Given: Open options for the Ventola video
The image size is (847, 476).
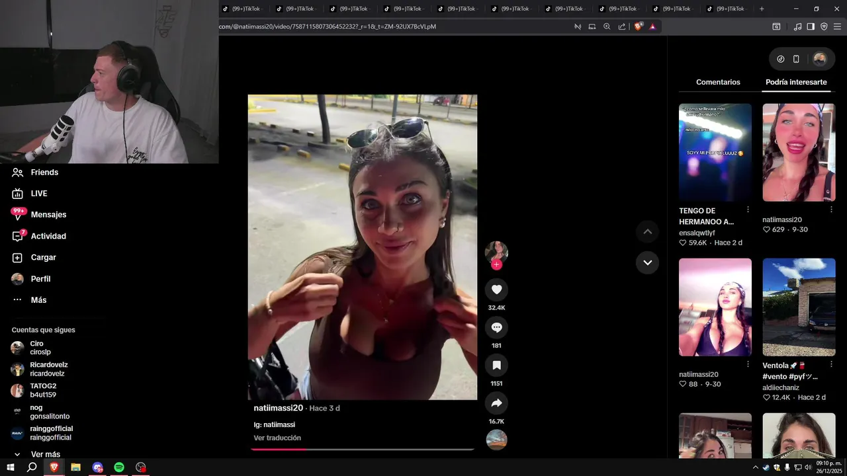Looking at the screenshot, I should 832,364.
